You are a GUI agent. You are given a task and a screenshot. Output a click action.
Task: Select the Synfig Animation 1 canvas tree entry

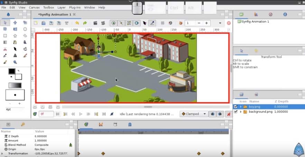[x=253, y=21]
